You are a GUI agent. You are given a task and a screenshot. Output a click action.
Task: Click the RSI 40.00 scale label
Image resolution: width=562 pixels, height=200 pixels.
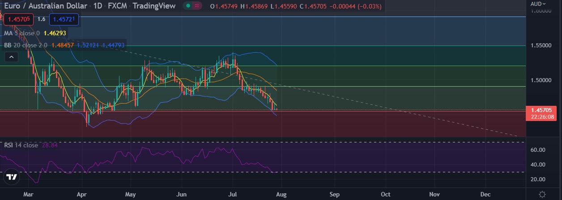tap(537, 165)
